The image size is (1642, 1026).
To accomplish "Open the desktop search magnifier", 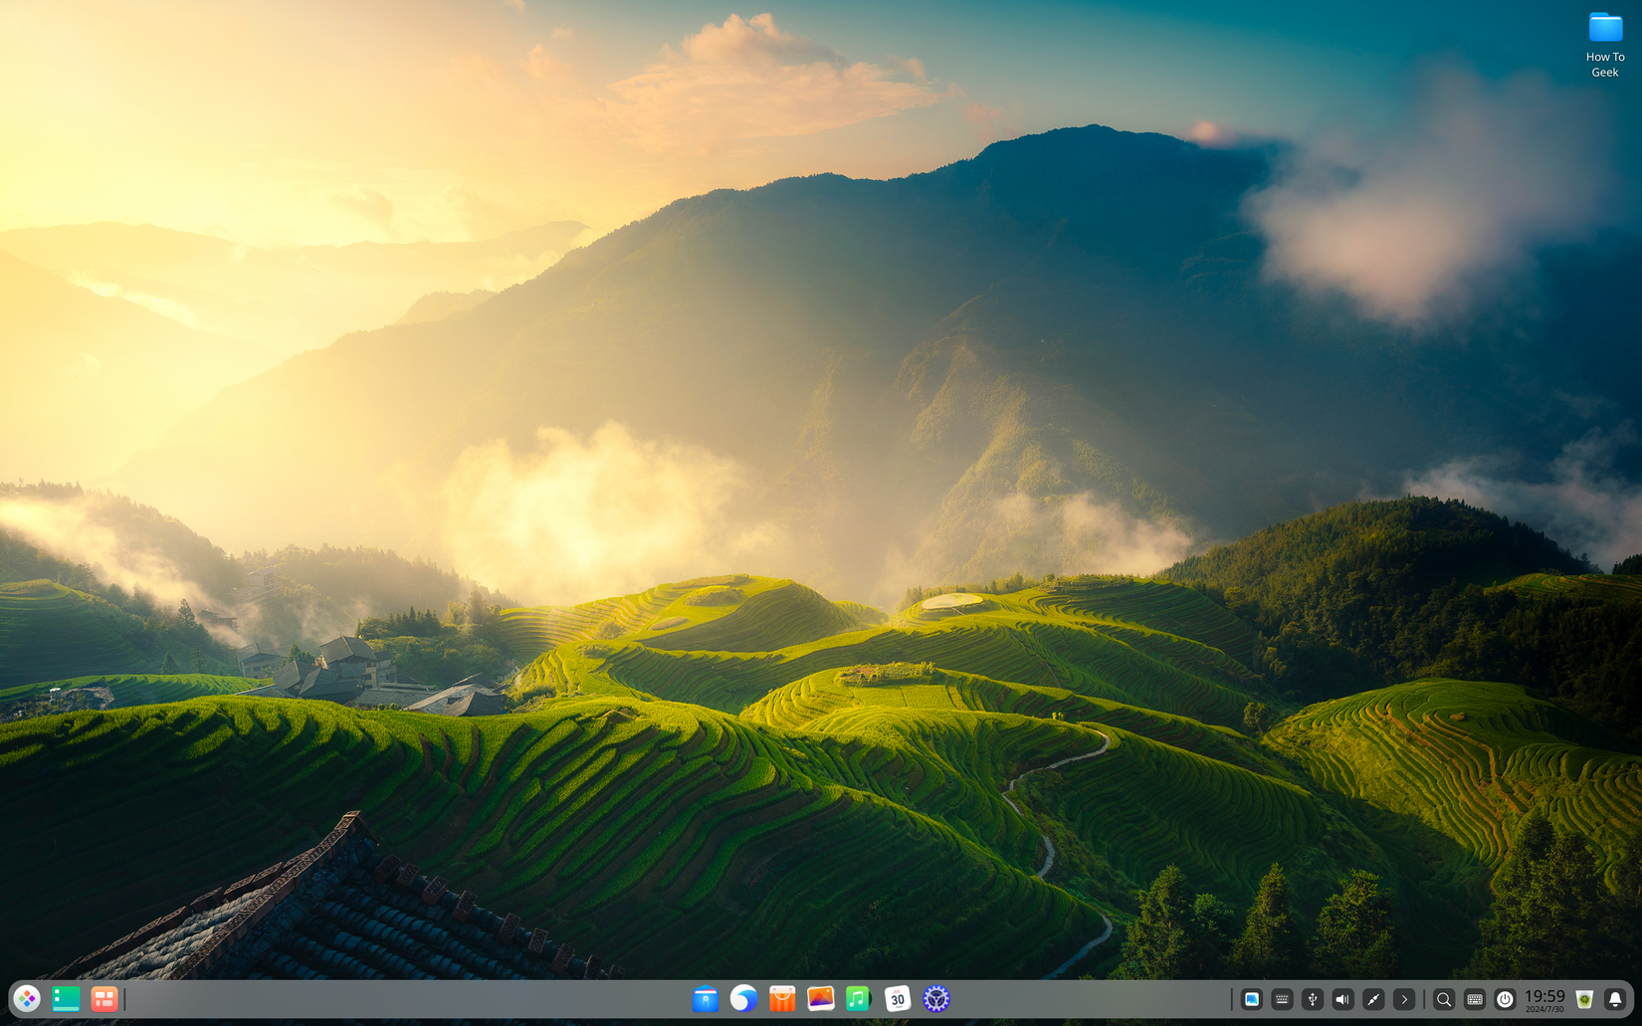I will (1444, 999).
